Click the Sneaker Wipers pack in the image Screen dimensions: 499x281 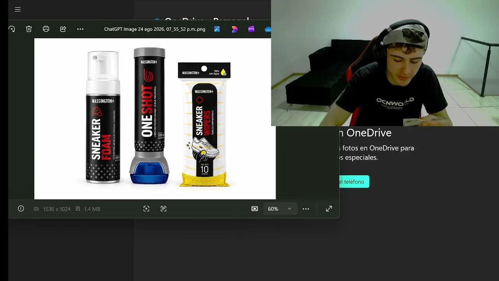coord(204,124)
